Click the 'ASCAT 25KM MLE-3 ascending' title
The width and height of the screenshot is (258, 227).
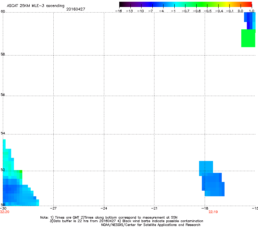tap(36, 6)
